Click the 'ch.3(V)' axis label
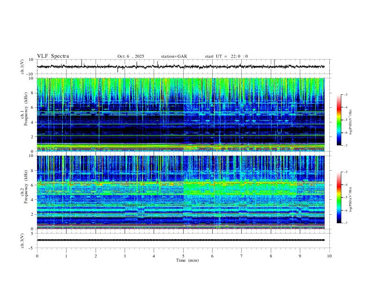 coord(22,241)
